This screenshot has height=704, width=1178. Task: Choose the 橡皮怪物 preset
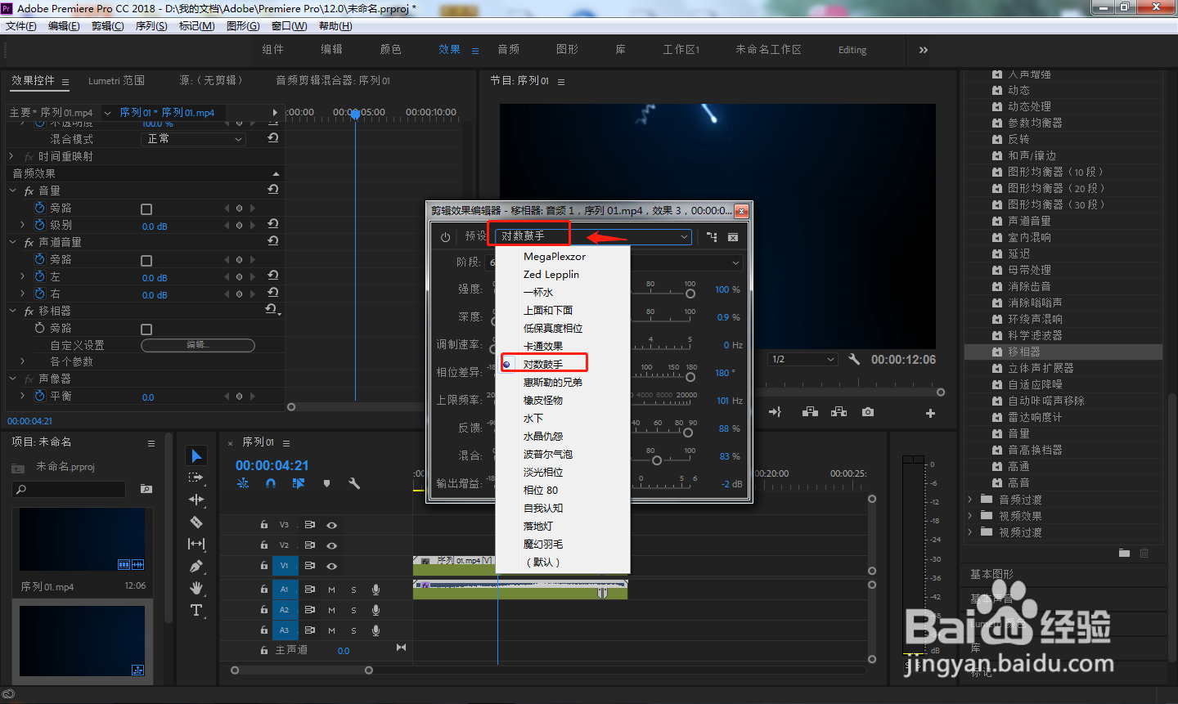click(x=543, y=400)
